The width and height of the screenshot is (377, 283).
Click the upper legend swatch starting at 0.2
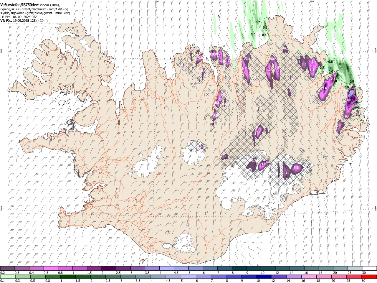[7, 268]
